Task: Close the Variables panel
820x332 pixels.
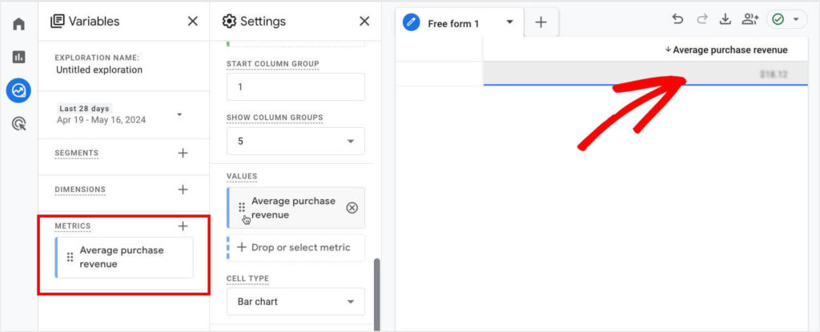Action: 193,21
